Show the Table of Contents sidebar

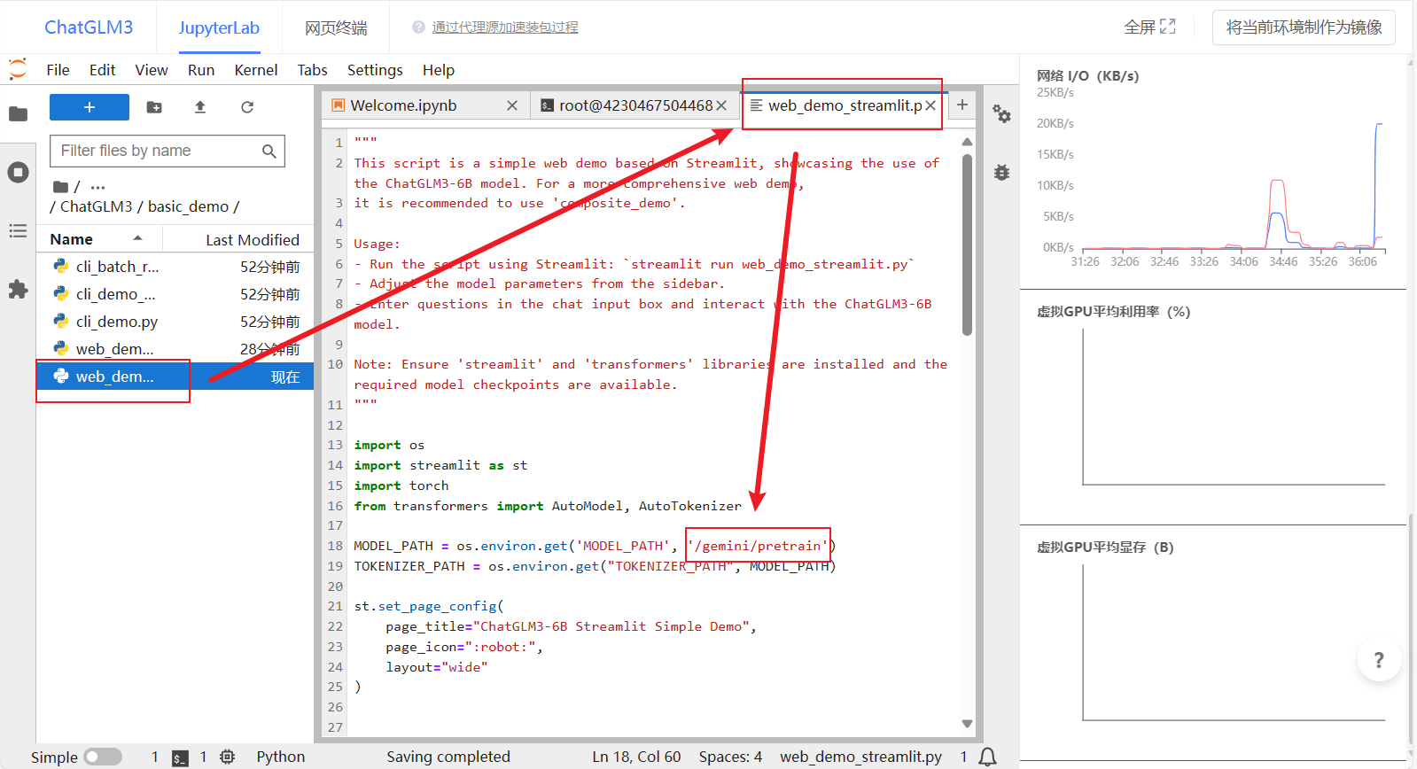tap(18, 231)
